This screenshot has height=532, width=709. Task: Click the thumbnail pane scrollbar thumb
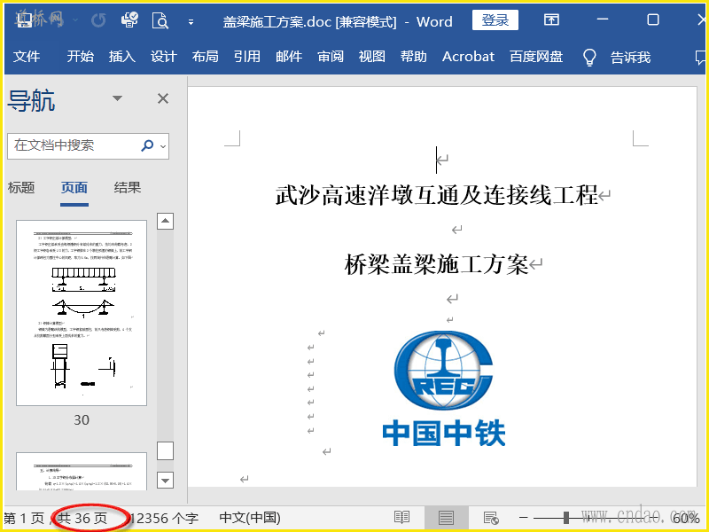point(165,450)
